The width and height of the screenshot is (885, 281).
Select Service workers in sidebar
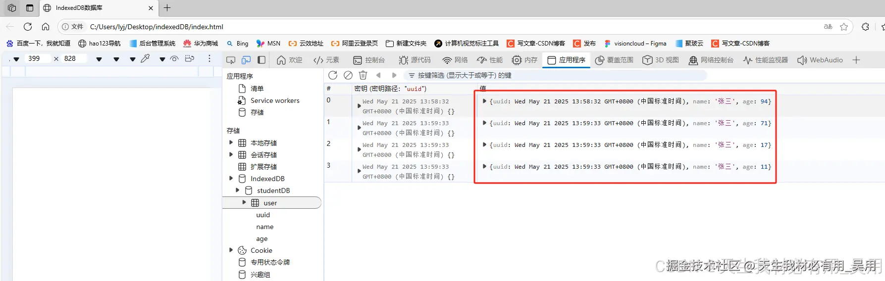tap(275, 100)
